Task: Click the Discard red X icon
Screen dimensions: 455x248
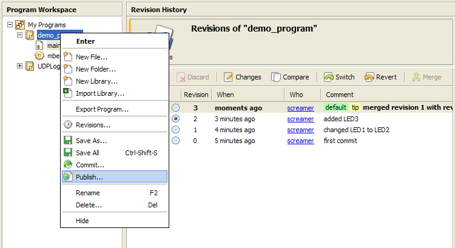Action: 181,77
